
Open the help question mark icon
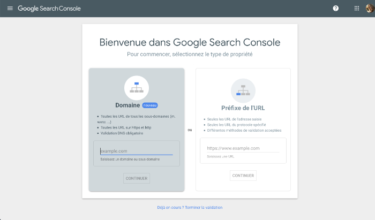pos(336,9)
